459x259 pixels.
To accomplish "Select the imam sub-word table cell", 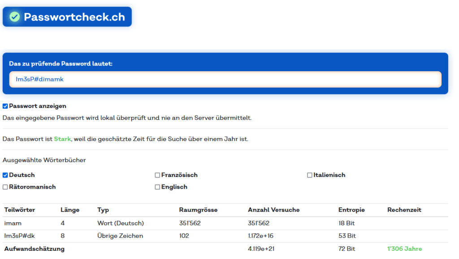I will pos(13,223).
